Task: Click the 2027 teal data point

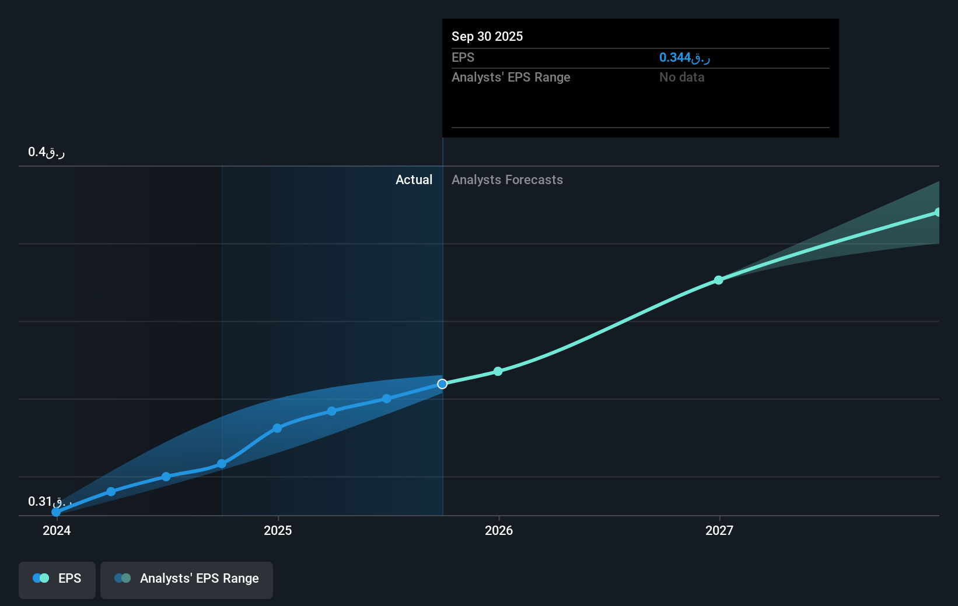Action: tap(718, 280)
